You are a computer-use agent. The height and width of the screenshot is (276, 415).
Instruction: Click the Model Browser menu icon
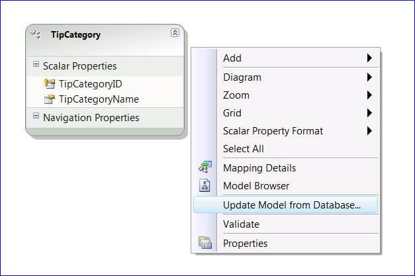pos(205,185)
